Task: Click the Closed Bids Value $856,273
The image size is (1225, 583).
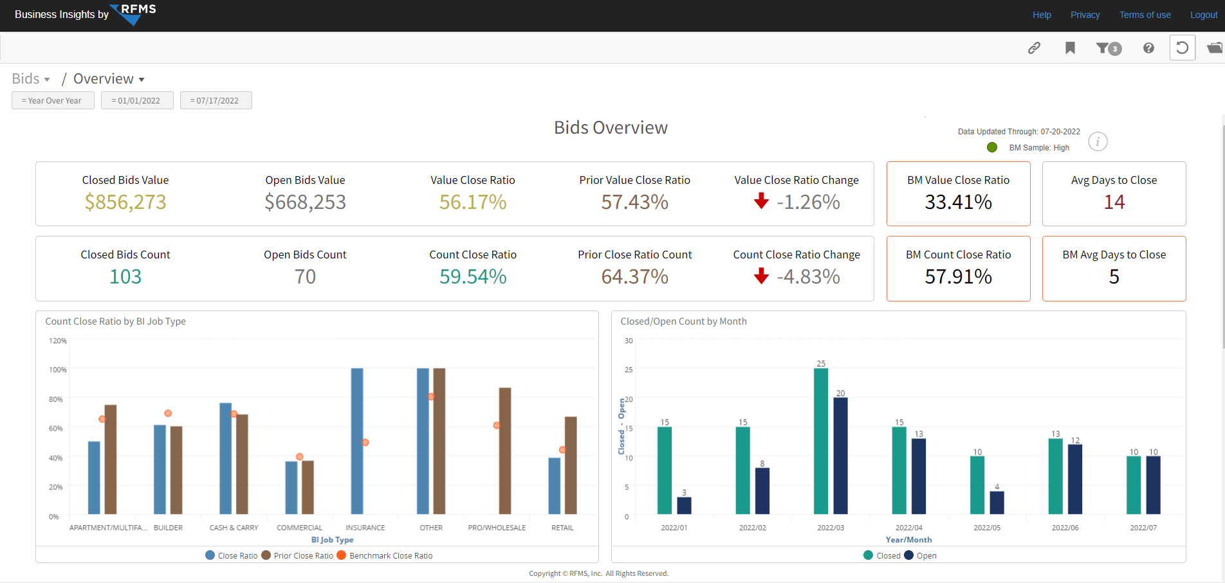Action: click(125, 202)
